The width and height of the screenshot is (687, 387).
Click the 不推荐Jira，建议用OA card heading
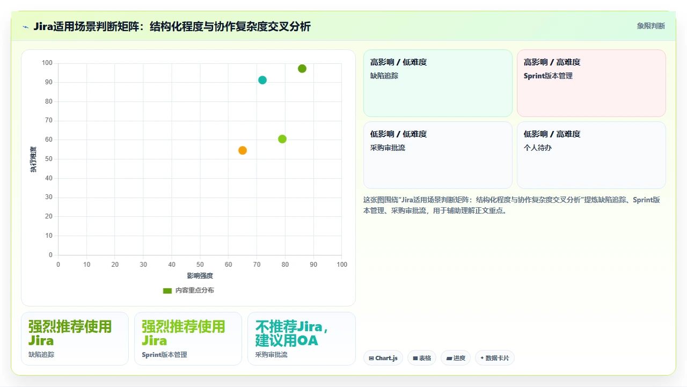click(x=293, y=334)
